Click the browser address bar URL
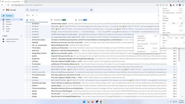The height and width of the screenshot is (104, 185). [28, 5]
